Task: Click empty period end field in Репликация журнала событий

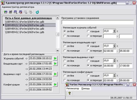Action: click(126, 36)
